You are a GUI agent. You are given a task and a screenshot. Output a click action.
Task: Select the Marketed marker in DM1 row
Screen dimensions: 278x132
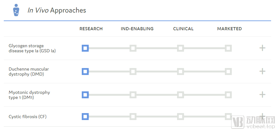[x=228, y=95]
